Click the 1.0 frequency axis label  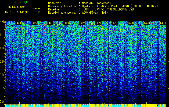click(2, 48)
